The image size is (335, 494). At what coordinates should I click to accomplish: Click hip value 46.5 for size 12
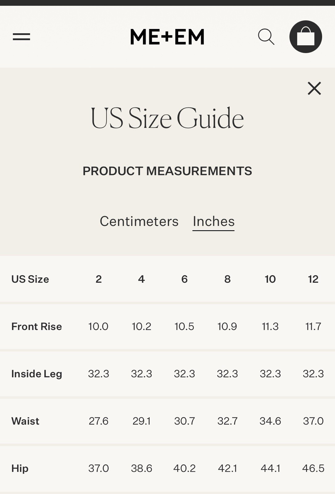tap(313, 468)
